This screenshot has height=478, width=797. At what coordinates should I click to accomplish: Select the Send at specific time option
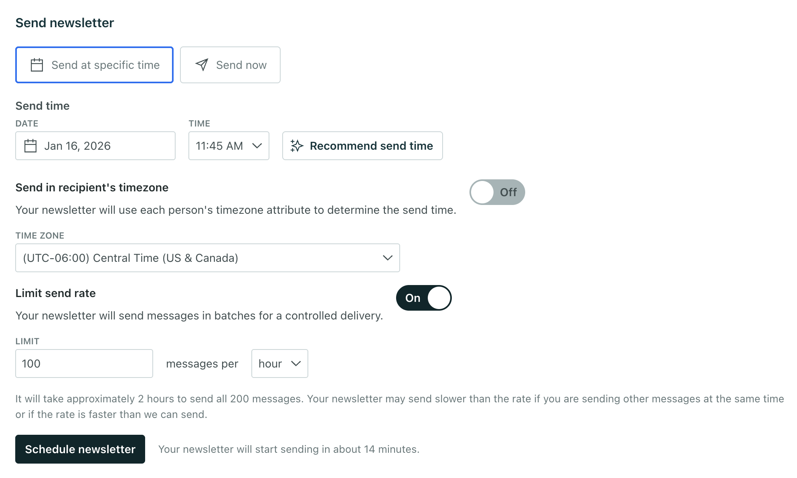pos(94,64)
